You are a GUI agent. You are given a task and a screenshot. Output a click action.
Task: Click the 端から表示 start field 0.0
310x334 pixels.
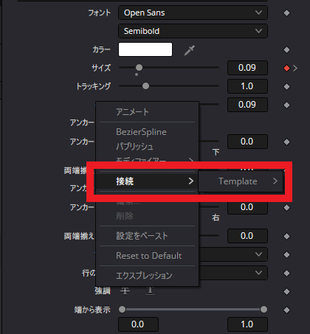(x=138, y=324)
